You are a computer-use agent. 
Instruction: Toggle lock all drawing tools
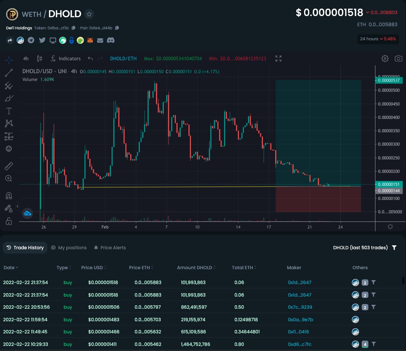pos(9,221)
